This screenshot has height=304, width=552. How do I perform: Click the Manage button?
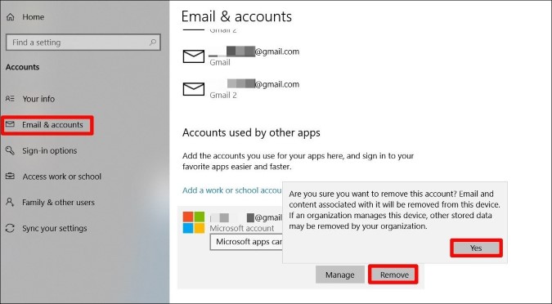coord(339,275)
